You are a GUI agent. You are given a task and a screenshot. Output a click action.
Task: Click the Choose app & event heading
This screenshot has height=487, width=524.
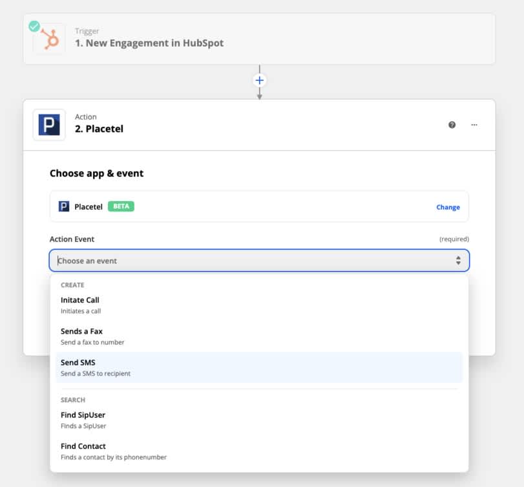click(x=96, y=173)
